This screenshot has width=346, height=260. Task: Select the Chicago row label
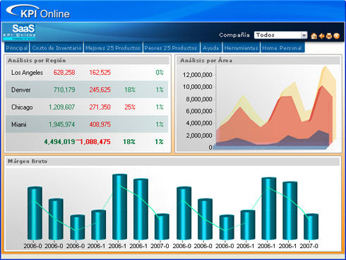point(22,107)
